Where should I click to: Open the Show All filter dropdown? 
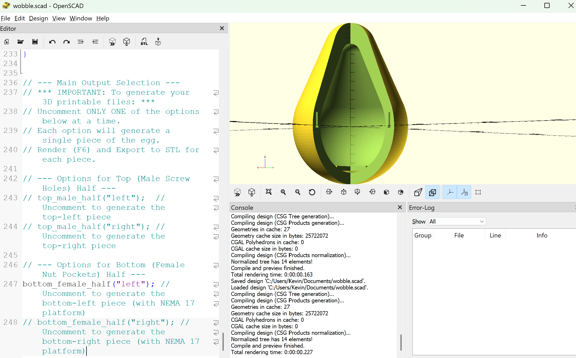click(x=457, y=221)
